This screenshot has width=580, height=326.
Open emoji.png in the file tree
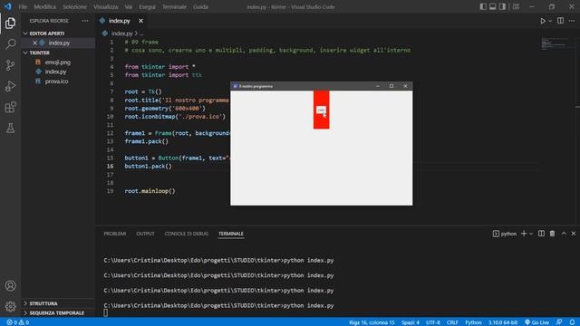coord(57,62)
